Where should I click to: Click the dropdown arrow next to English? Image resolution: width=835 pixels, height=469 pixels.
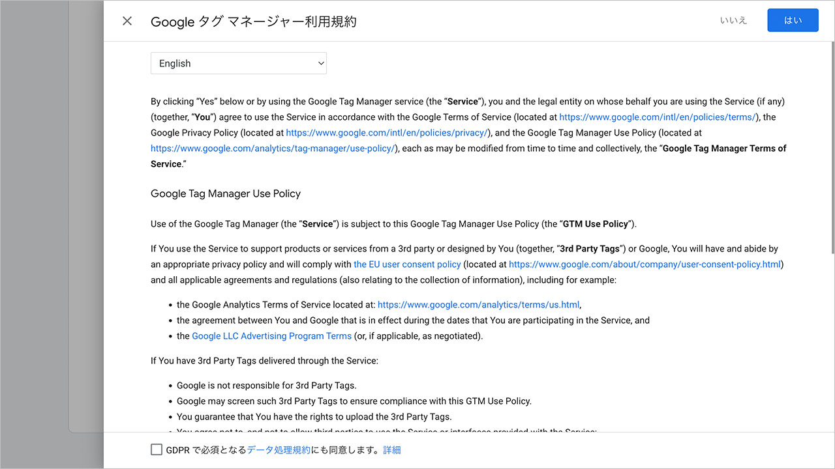(320, 63)
